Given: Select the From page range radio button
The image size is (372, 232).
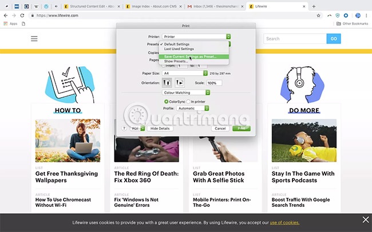Looking at the screenshot, I should [164, 66].
